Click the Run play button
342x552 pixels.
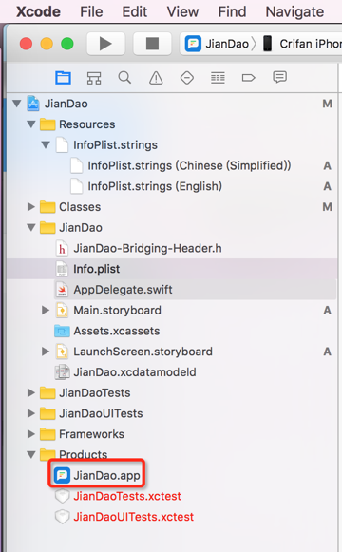105,44
